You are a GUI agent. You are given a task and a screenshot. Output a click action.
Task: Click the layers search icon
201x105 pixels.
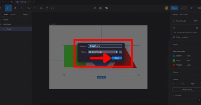[1, 14]
